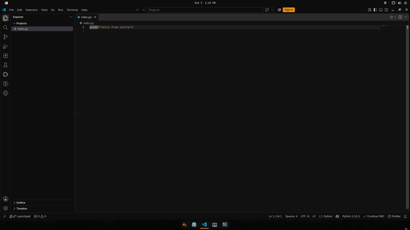Open the Explorer view in activity bar
The height and width of the screenshot is (230, 410).
[5, 18]
